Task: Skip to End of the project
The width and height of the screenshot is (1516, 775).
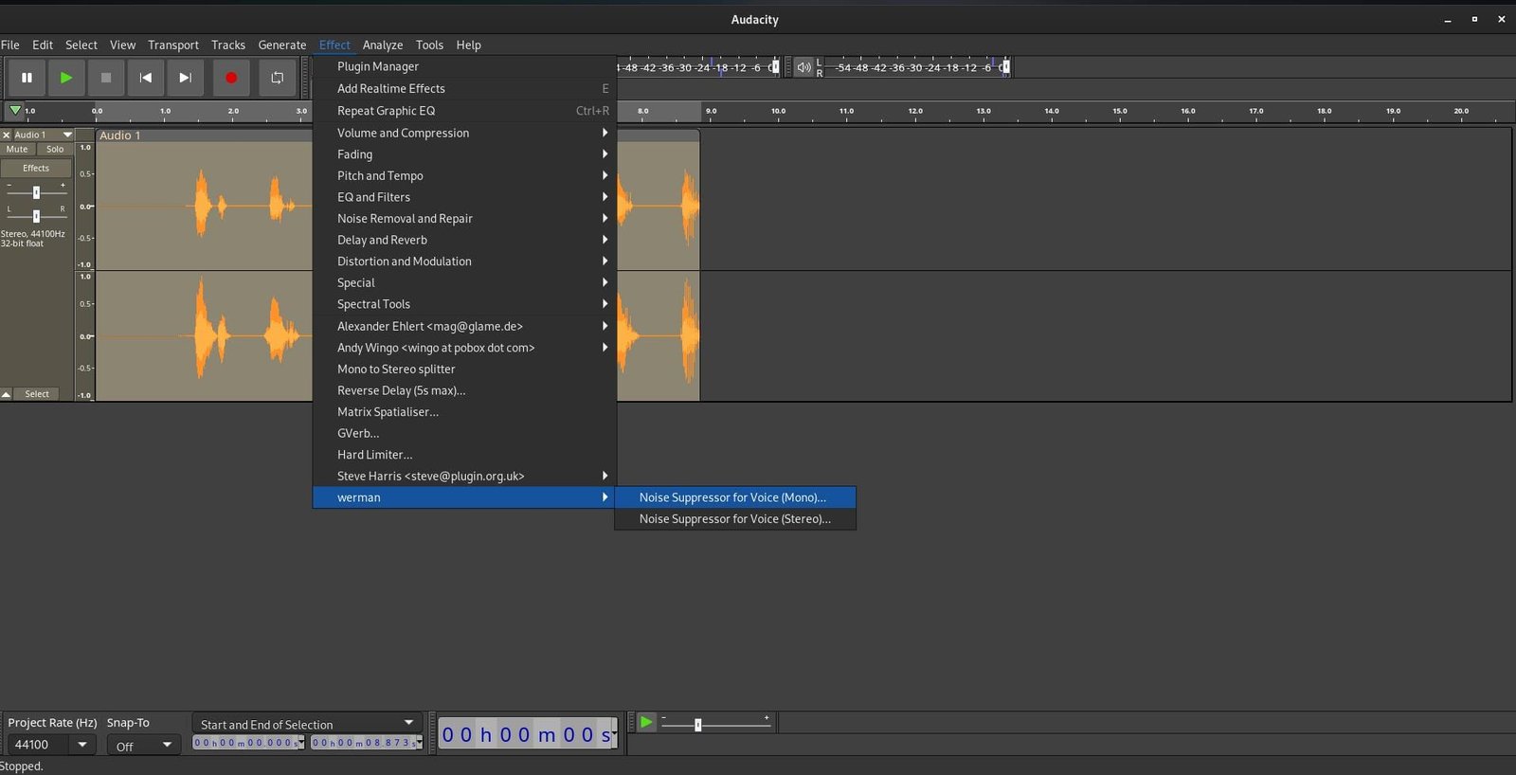Action: coord(186,78)
